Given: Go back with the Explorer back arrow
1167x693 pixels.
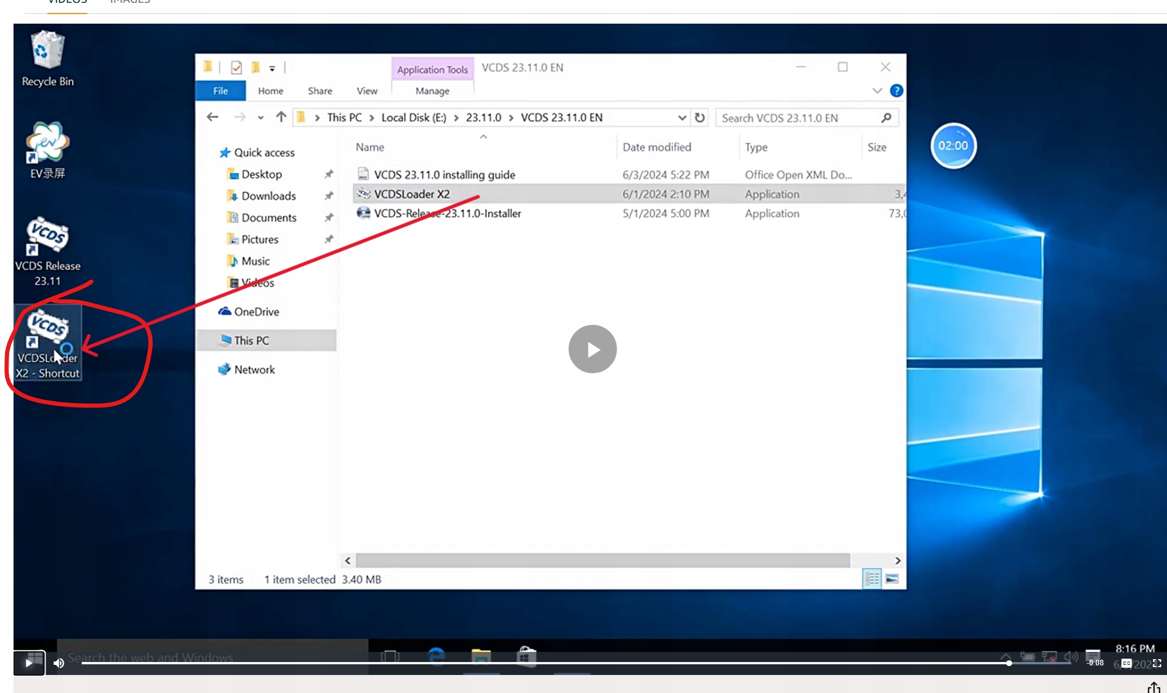Looking at the screenshot, I should coord(212,117).
